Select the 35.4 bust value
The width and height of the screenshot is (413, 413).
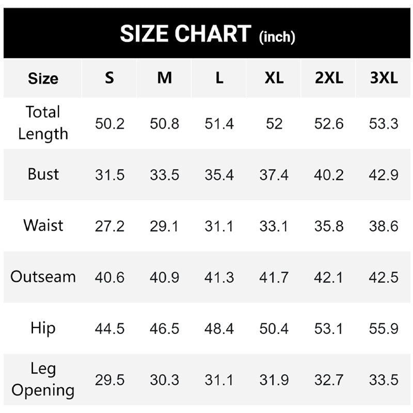point(219,175)
